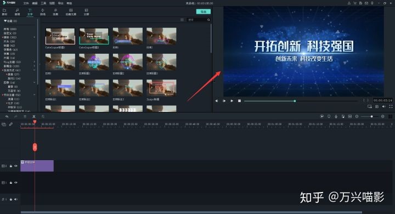
Task: Undo the last timeline action
Action: (7, 116)
